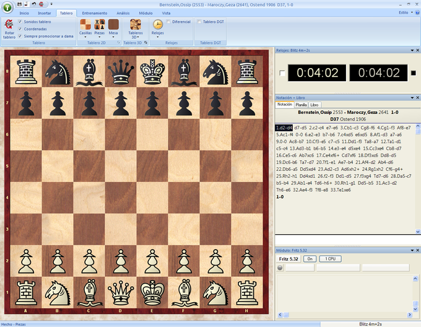Switch to the Análisis ribbon tab

point(123,13)
